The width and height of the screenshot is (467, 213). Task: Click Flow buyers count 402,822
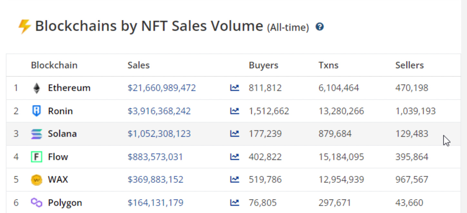(265, 157)
